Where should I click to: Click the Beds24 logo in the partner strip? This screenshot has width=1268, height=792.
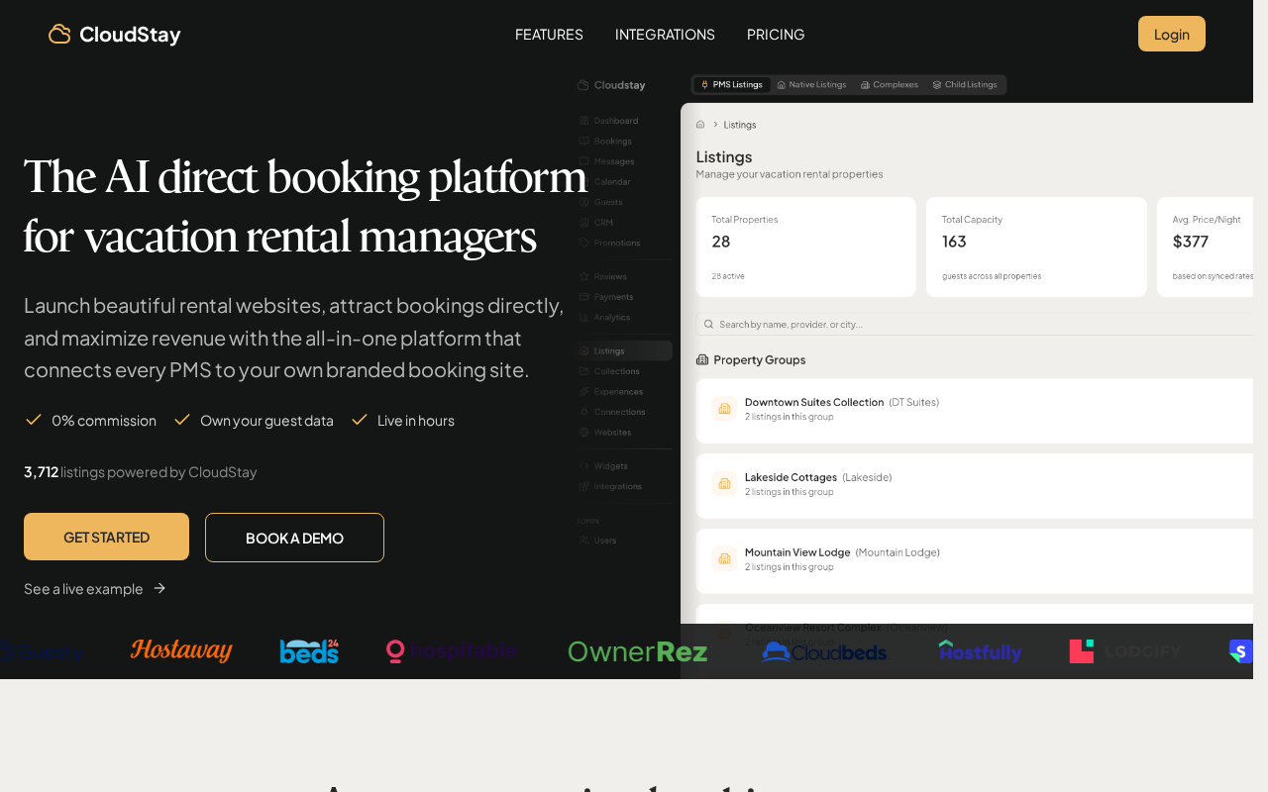coord(309,650)
